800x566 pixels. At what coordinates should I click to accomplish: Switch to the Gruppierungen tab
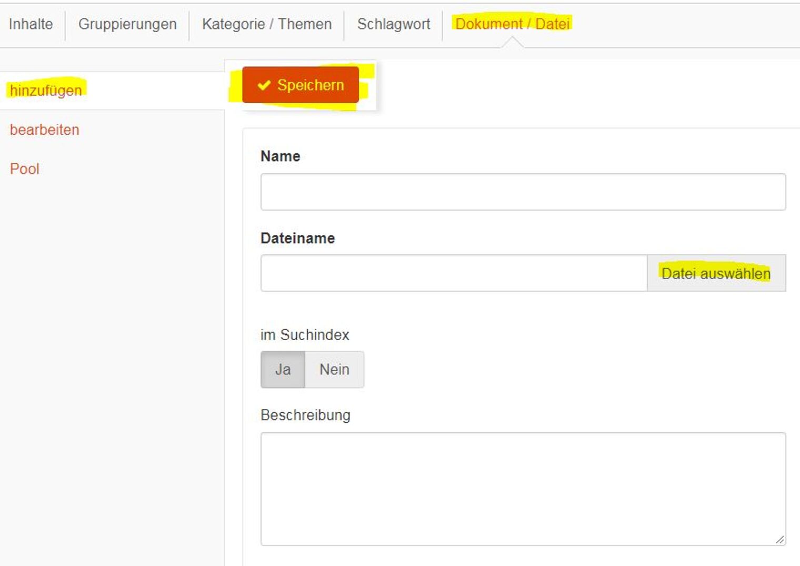pyautogui.click(x=127, y=24)
